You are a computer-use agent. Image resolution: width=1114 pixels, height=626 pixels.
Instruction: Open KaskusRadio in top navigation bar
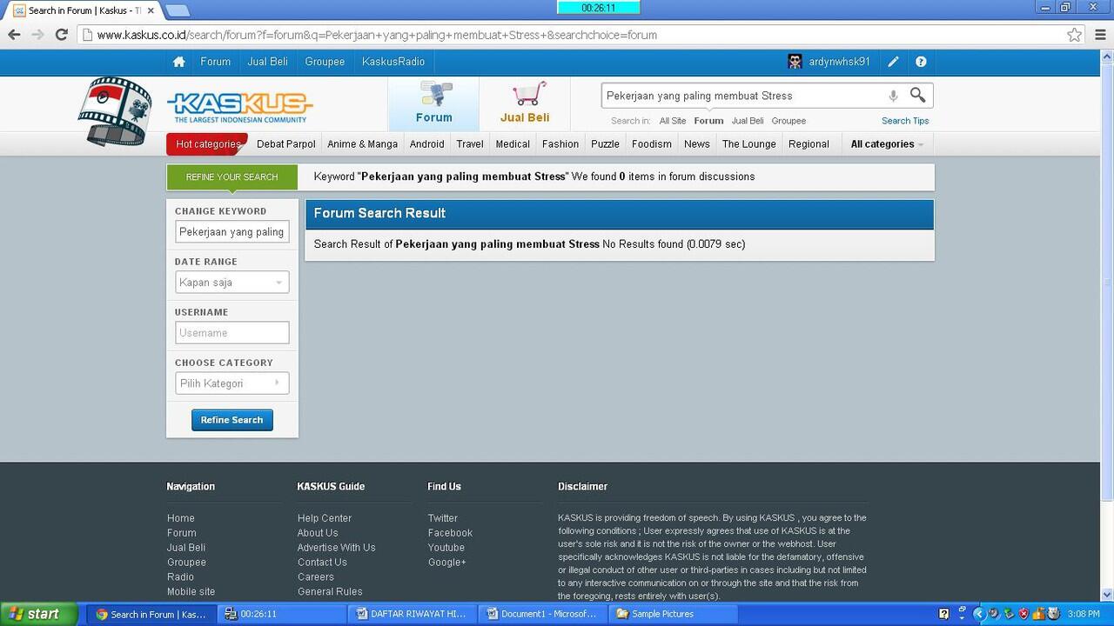point(393,62)
